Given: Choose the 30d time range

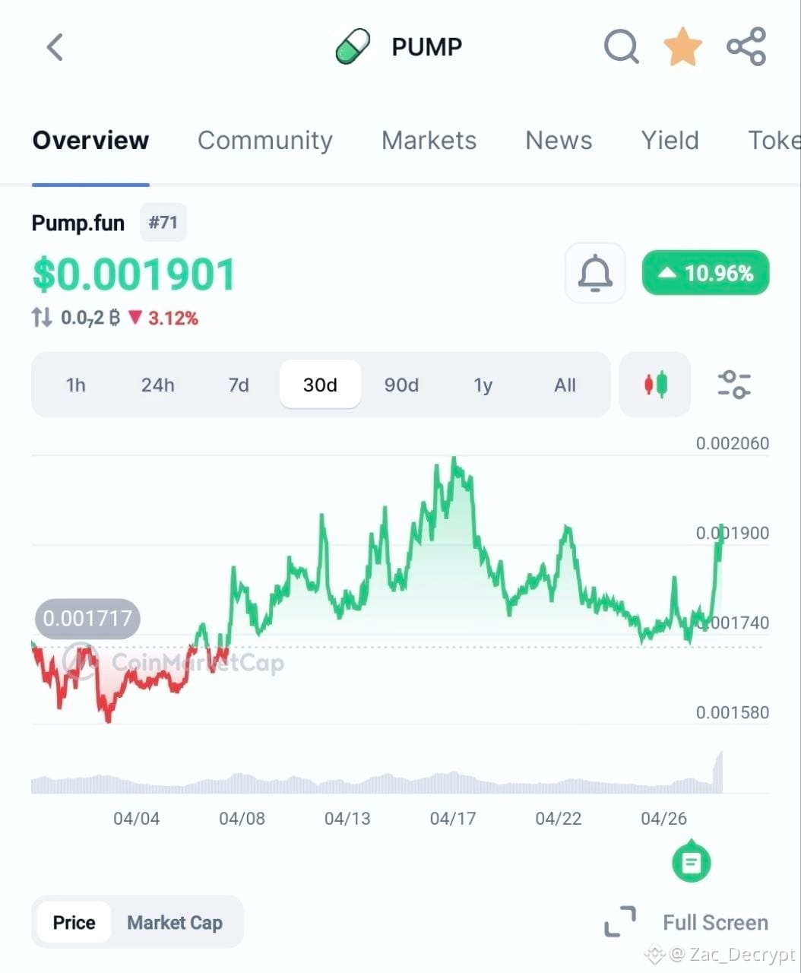Looking at the screenshot, I should [320, 385].
